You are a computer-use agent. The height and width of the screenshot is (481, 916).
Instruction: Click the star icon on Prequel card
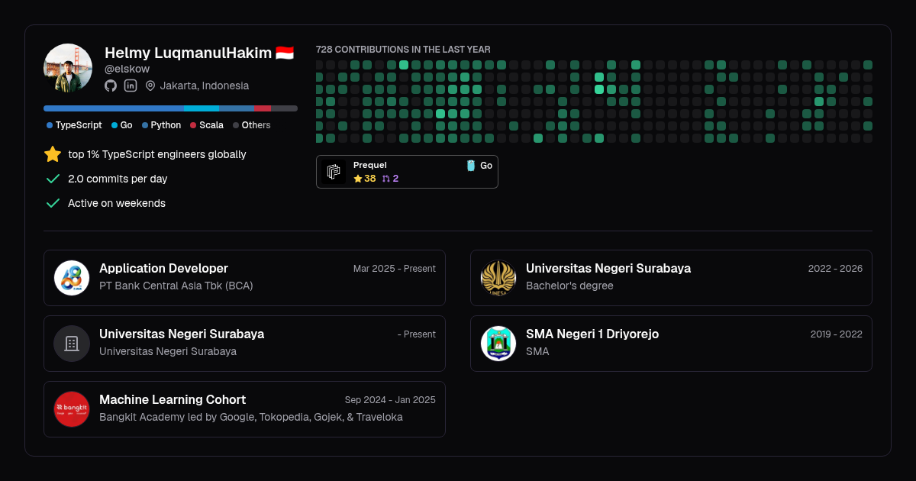tap(358, 179)
